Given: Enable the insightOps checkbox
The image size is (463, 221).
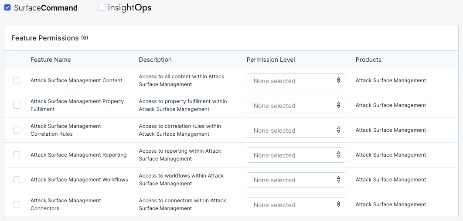Looking at the screenshot, I should click(102, 8).
